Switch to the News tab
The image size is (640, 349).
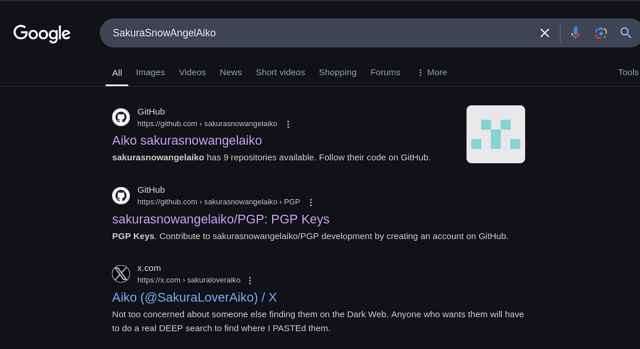[231, 73]
